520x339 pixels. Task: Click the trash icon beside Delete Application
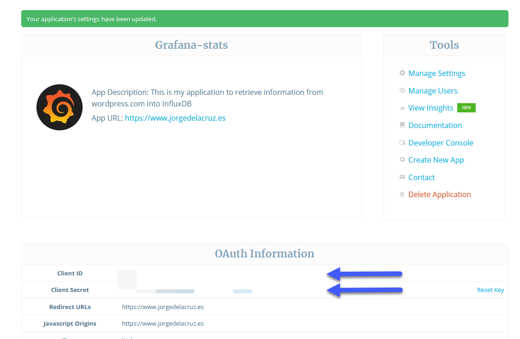click(402, 194)
